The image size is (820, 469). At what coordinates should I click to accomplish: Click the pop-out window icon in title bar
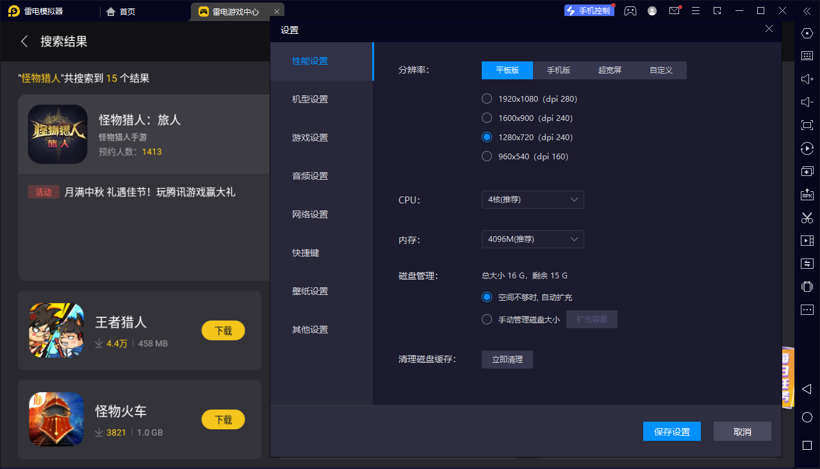point(717,11)
